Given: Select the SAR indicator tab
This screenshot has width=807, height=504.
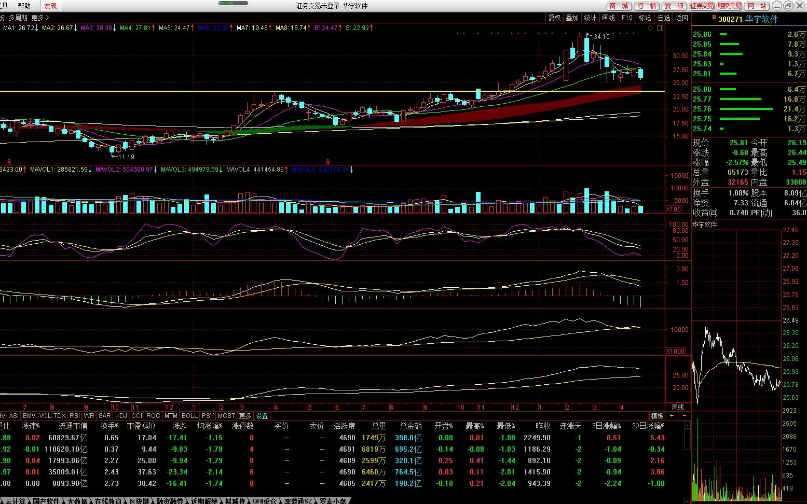Looking at the screenshot, I should coord(105,416).
